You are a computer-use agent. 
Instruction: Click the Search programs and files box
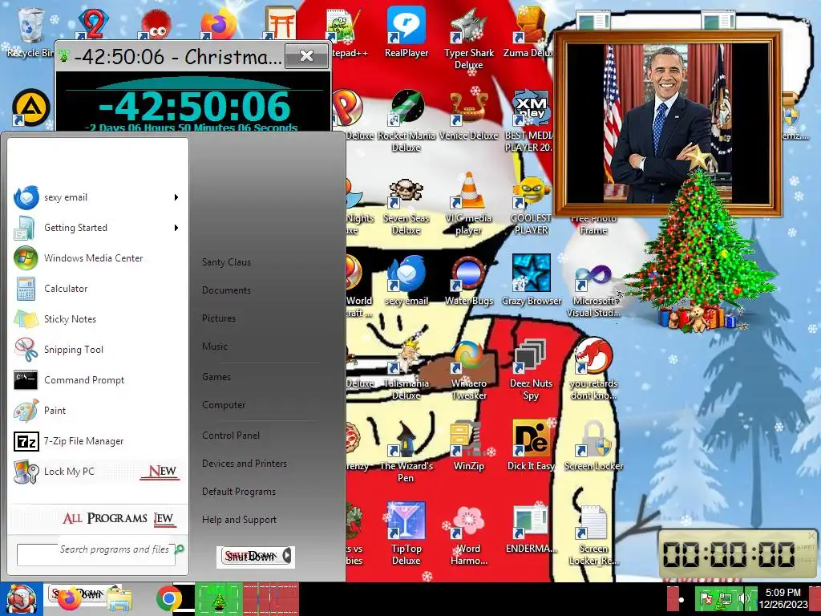pyautogui.click(x=96, y=554)
